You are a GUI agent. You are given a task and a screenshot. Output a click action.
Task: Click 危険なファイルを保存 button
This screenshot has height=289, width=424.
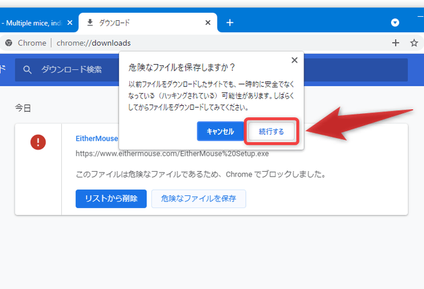[199, 199]
